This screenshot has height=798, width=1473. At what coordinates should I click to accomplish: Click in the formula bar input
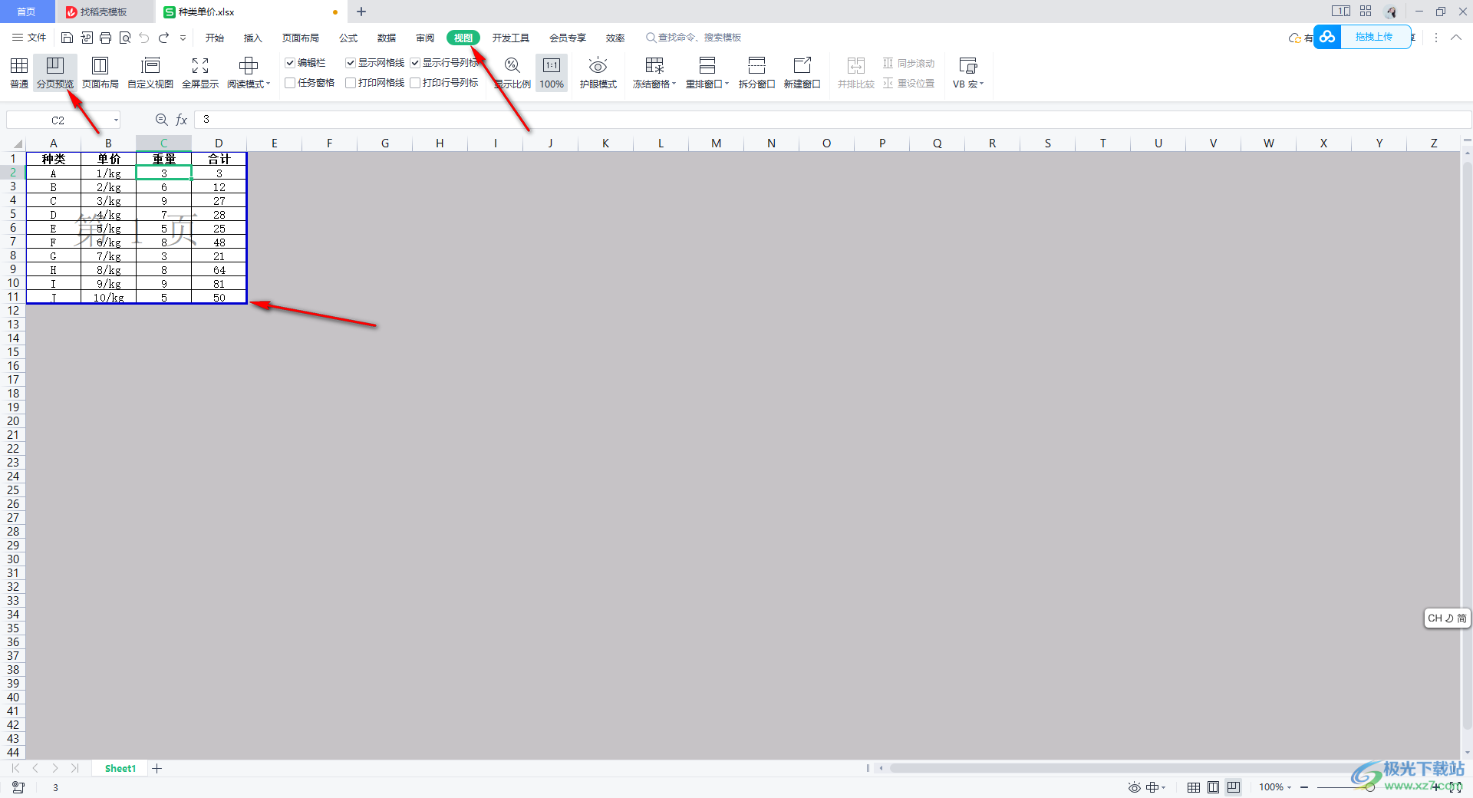click(832, 120)
